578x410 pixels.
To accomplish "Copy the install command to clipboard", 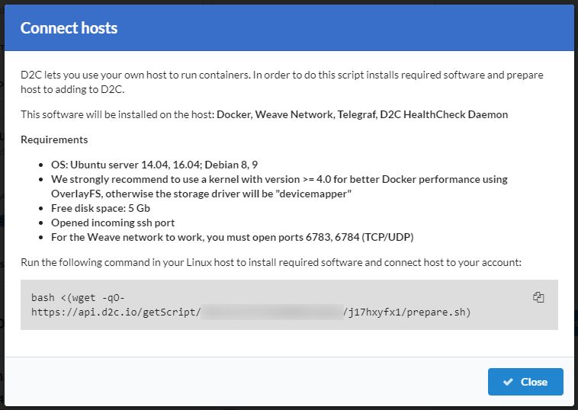I will tap(538, 297).
